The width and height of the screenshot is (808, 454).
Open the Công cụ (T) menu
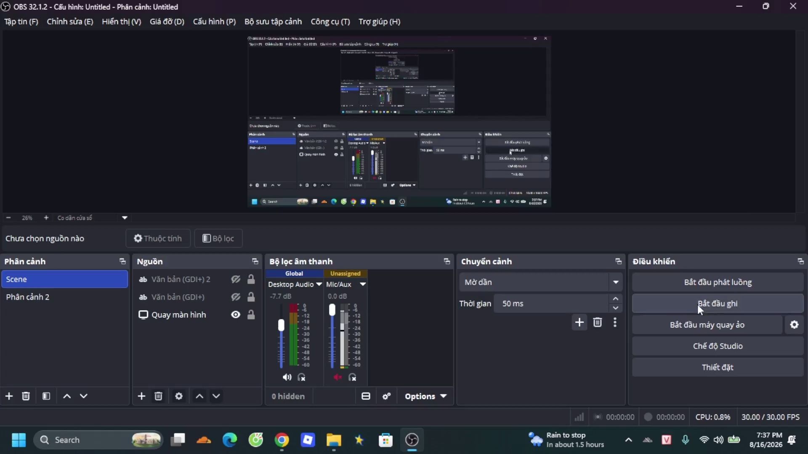(x=330, y=21)
